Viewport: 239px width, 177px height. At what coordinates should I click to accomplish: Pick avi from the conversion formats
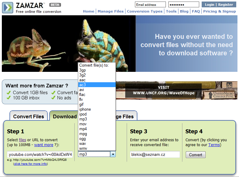pyautogui.click(x=97, y=90)
